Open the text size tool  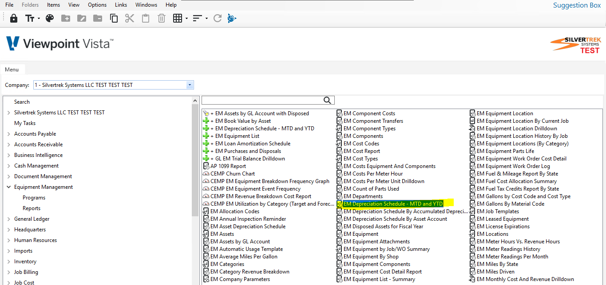30,18
